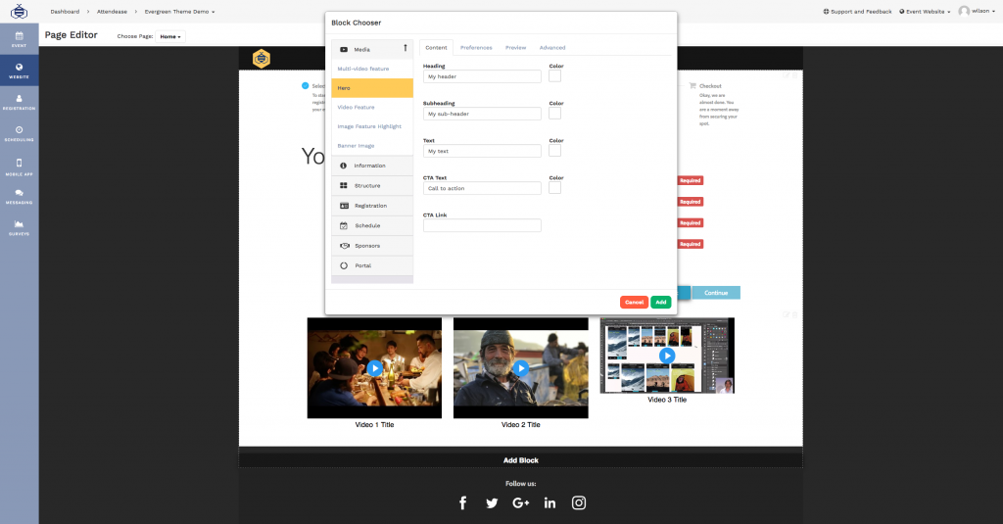Click the Twitter icon in footer
This screenshot has height=524, width=1003.
coord(492,502)
